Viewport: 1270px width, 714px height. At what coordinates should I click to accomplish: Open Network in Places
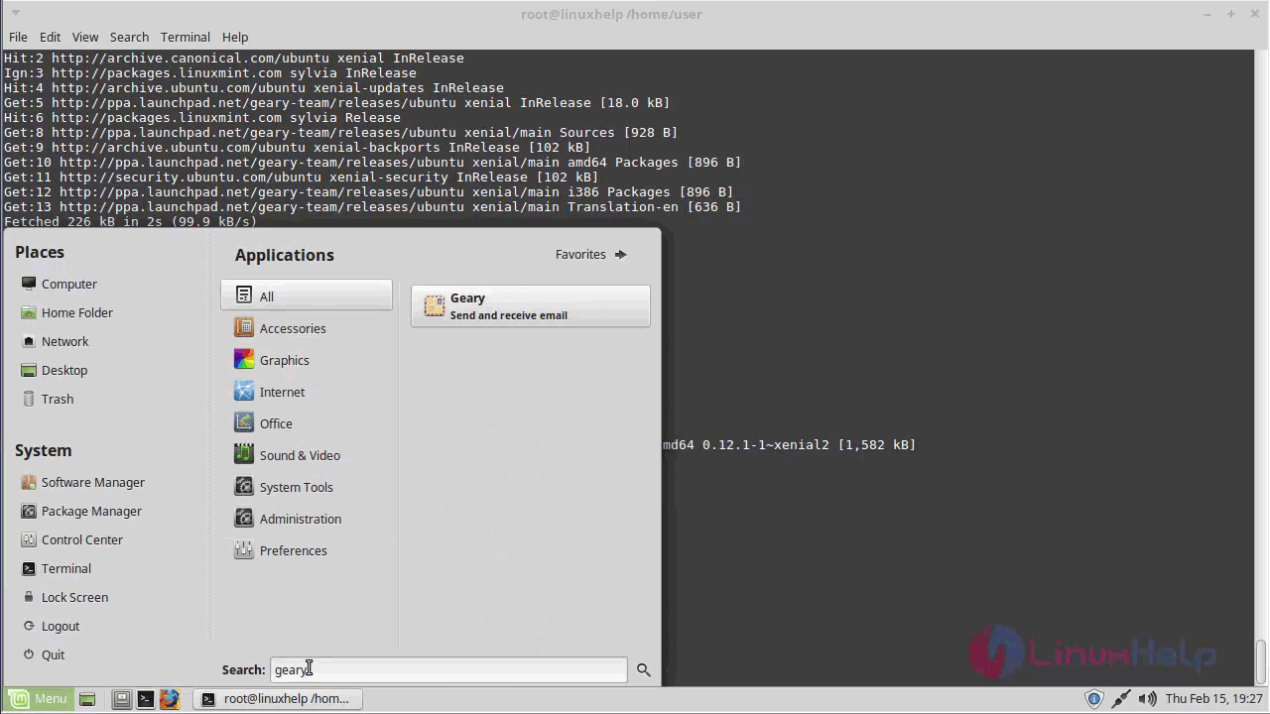pos(55,341)
